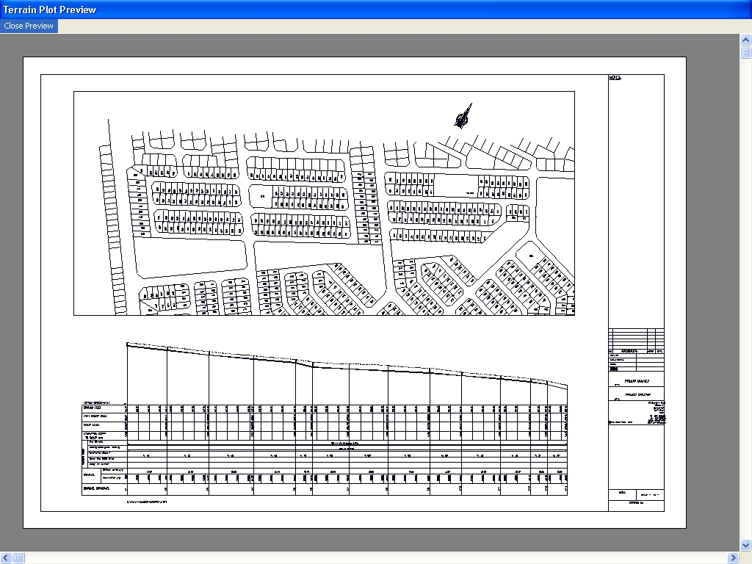Click the horizontal scrollbar thumb
Image resolution: width=752 pixels, height=564 pixels.
[18, 558]
